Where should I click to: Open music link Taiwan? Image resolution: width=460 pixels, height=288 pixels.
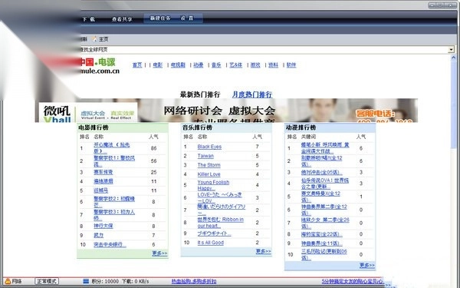[205, 156]
